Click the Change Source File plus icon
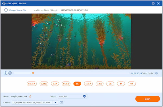163x107 pixels. pos(6,10)
